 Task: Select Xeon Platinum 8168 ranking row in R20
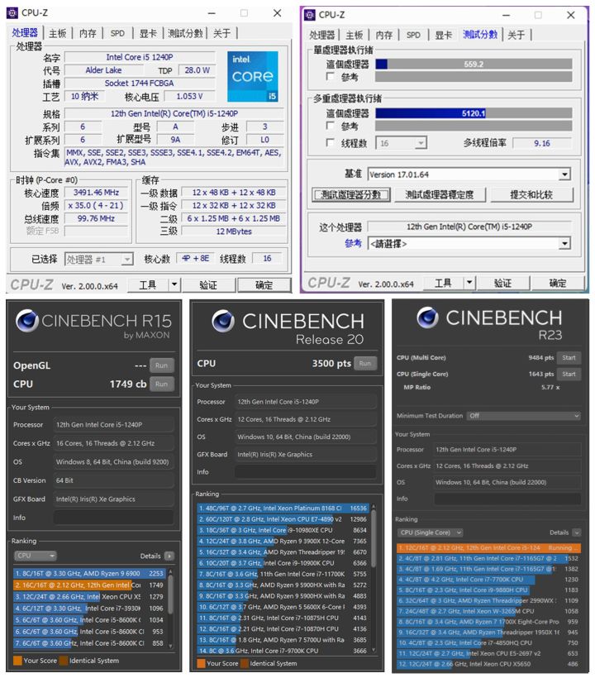[283, 508]
